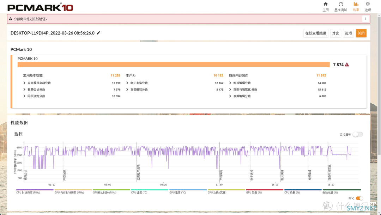
Task: Click the 应用程序启动 marker on the chart
Action: 139,172
